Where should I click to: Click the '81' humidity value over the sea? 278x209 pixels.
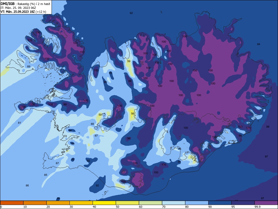pos(19,123)
